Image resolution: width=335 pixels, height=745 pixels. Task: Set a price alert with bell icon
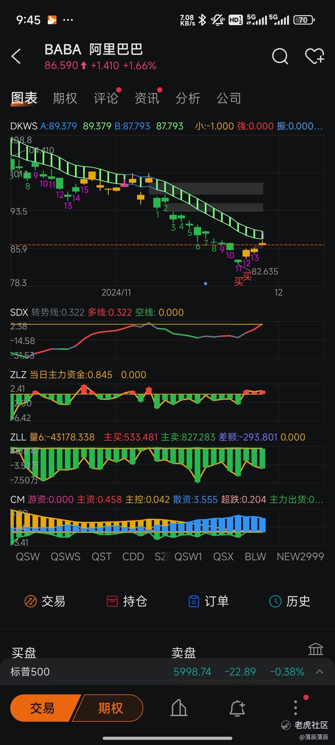click(237, 708)
